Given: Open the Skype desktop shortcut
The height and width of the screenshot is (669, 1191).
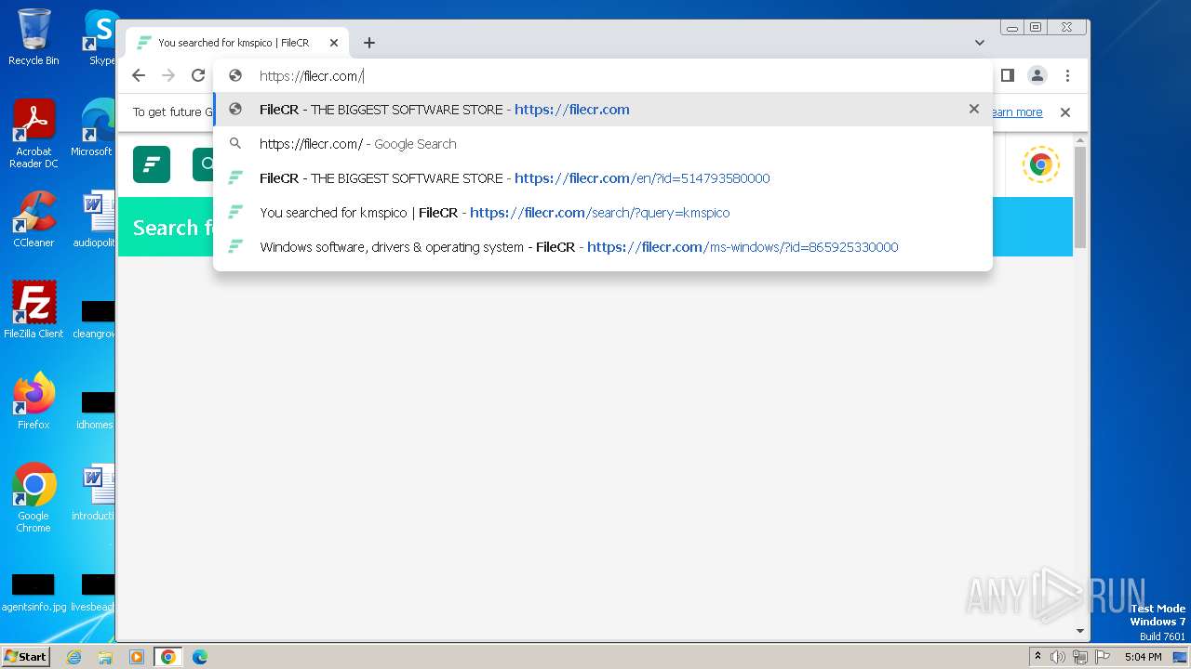Looking at the screenshot, I should pos(100,37).
